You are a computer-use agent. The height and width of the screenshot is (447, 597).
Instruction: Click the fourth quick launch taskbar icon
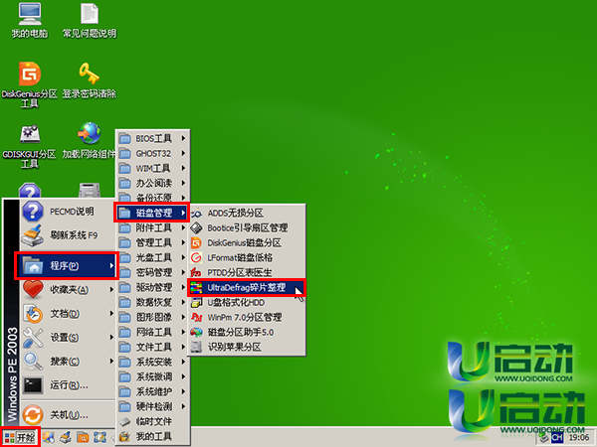99,437
